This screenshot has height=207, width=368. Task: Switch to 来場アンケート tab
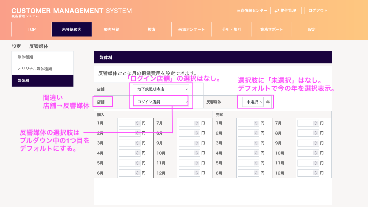click(x=191, y=30)
